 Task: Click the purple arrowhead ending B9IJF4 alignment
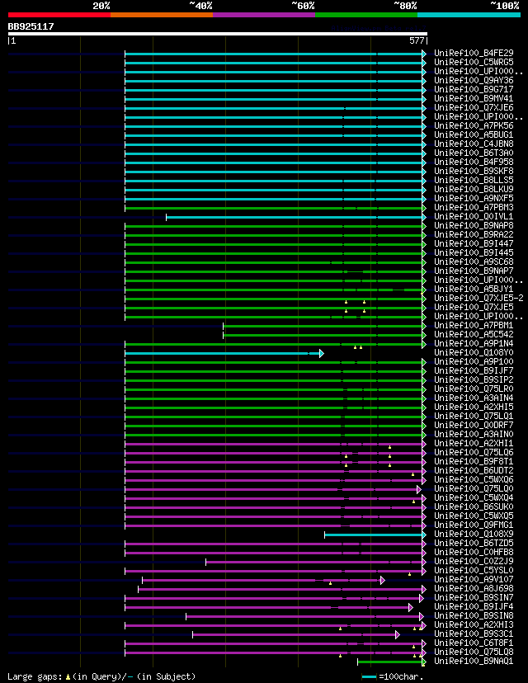point(410,607)
